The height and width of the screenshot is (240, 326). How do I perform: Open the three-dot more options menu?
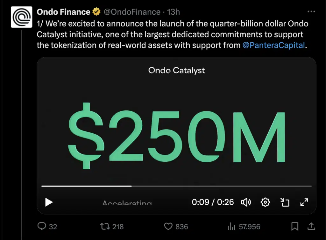click(x=311, y=11)
